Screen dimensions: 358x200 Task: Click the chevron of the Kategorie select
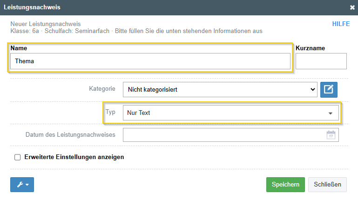pos(313,90)
